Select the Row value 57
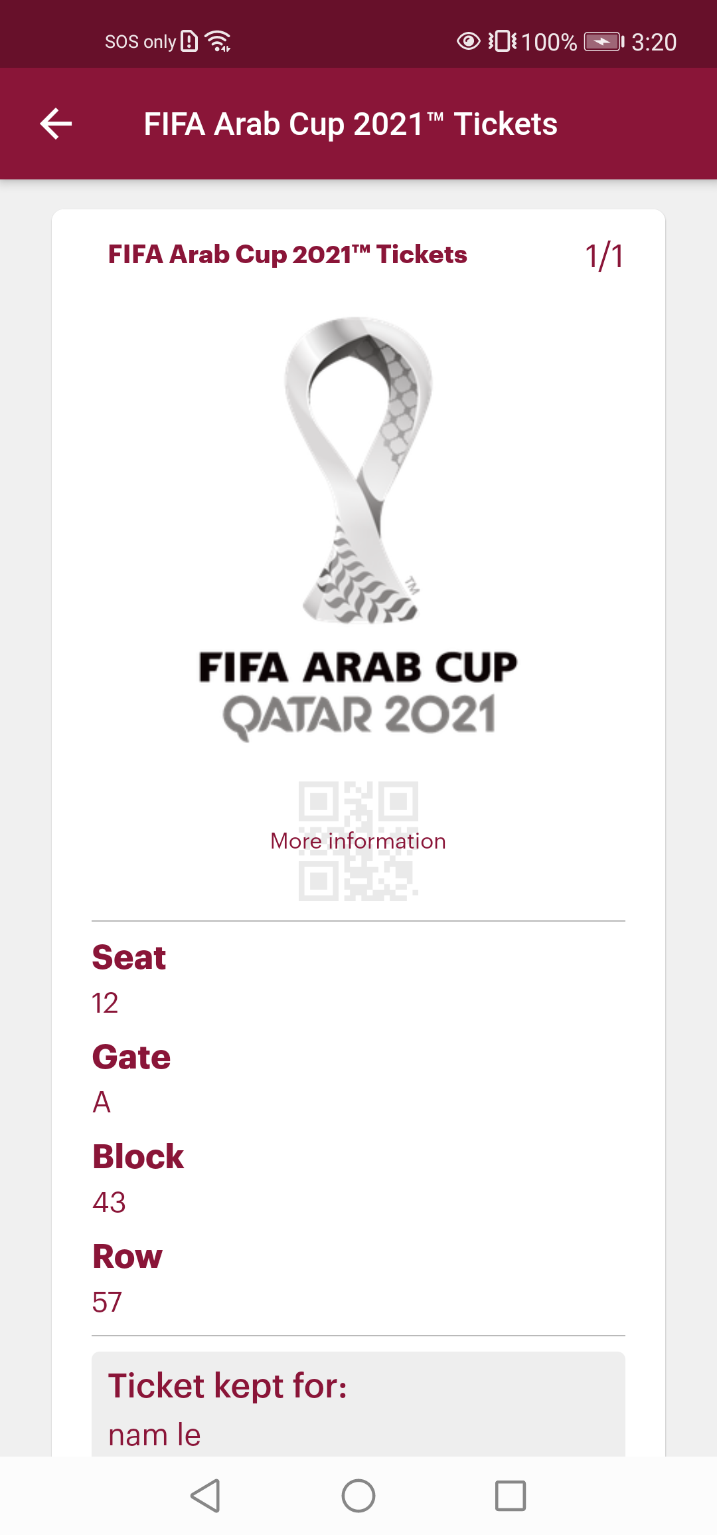This screenshot has width=717, height=1535. coord(107,1302)
